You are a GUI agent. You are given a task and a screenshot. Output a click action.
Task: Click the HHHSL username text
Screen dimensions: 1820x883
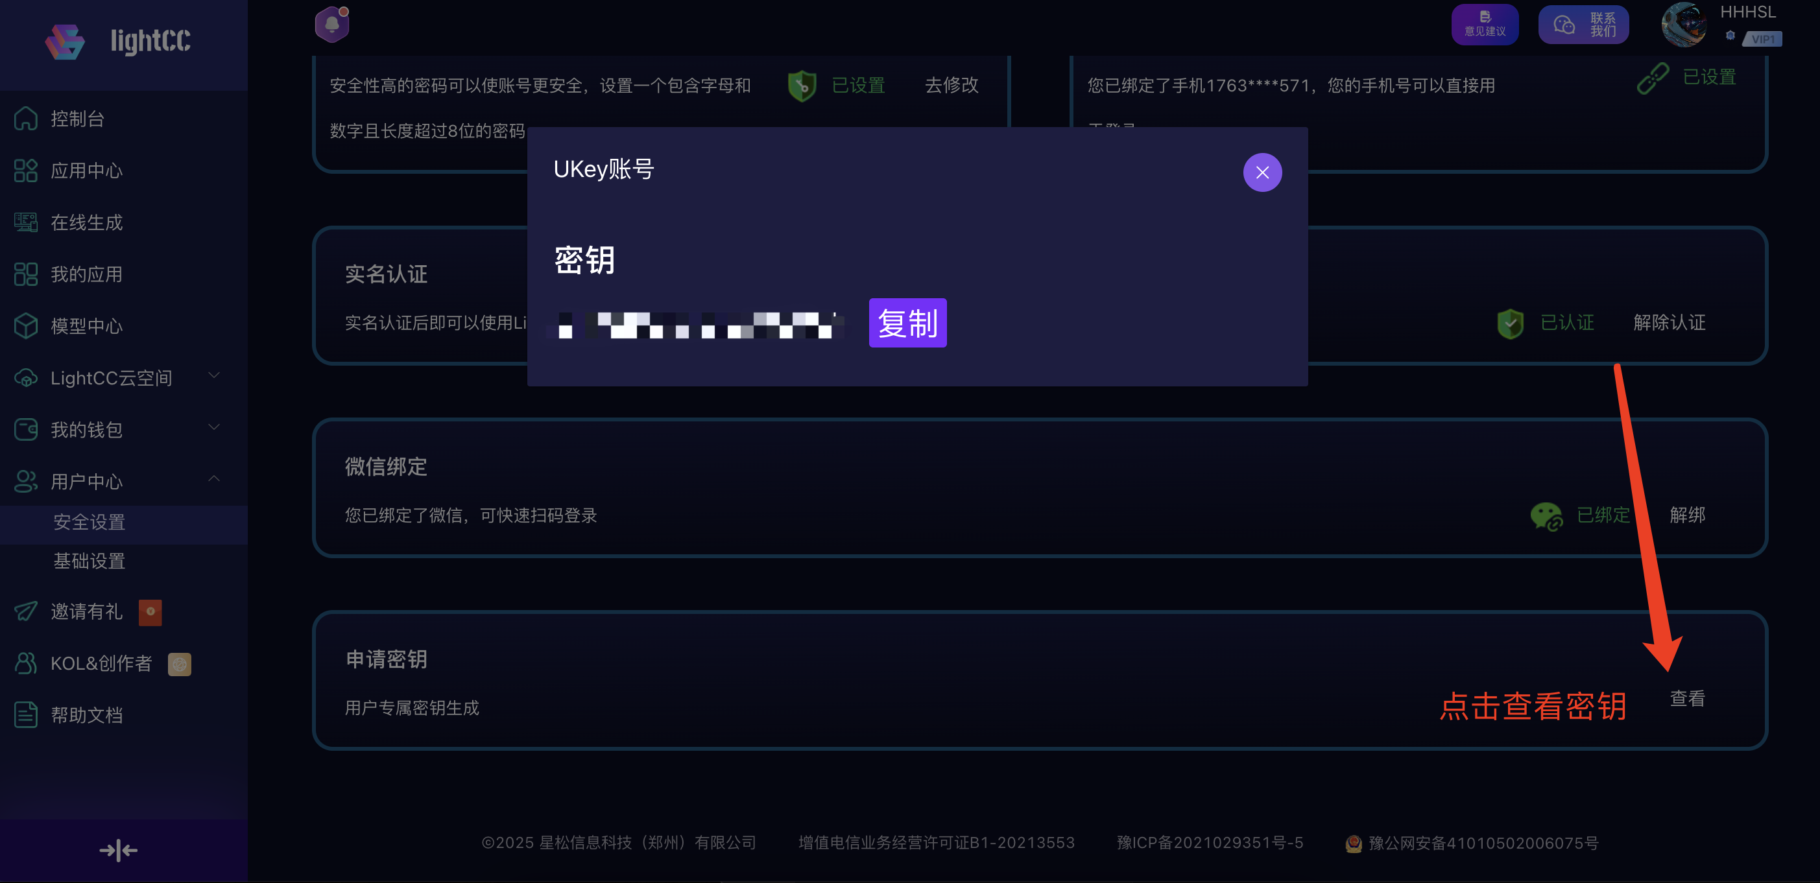pos(1747,12)
